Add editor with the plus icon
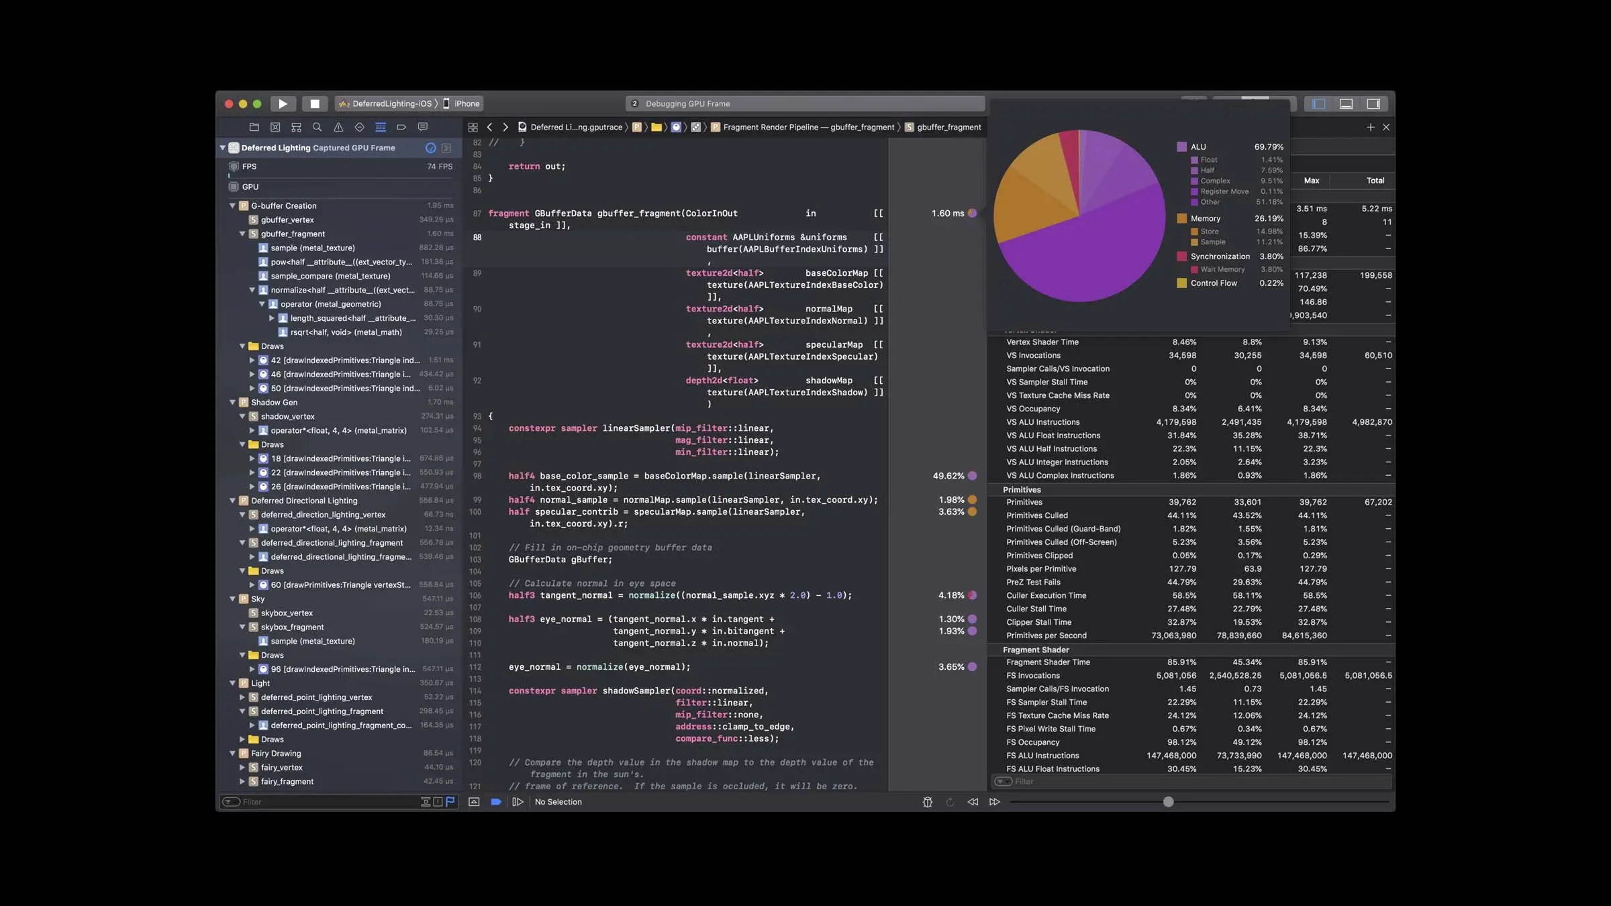Viewport: 1611px width, 906px height. (x=1371, y=127)
